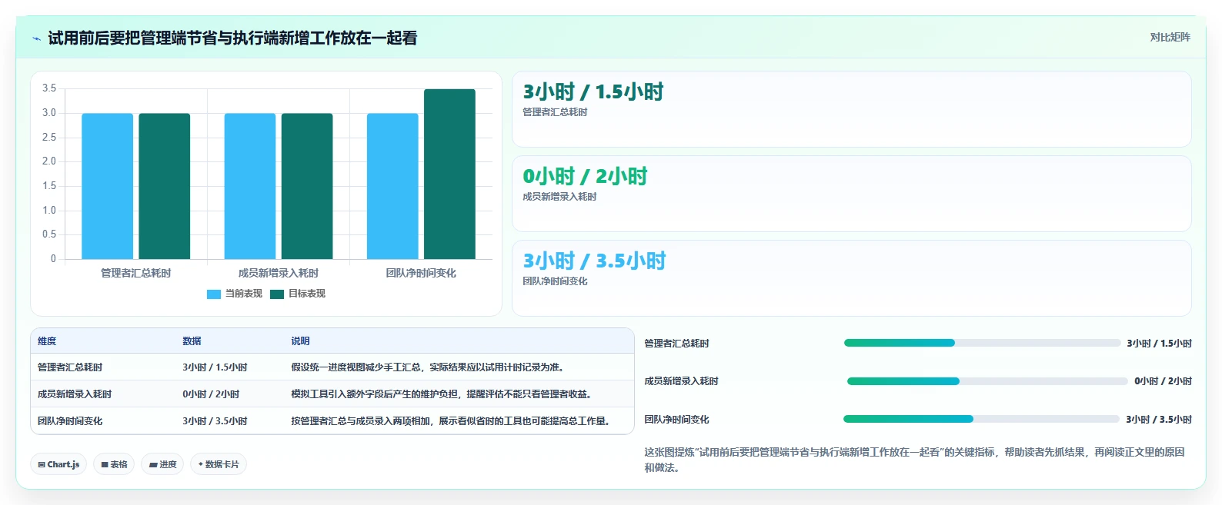Toggle the 目标表现 legend swatch
This screenshot has width=1222, height=505.
(x=277, y=294)
